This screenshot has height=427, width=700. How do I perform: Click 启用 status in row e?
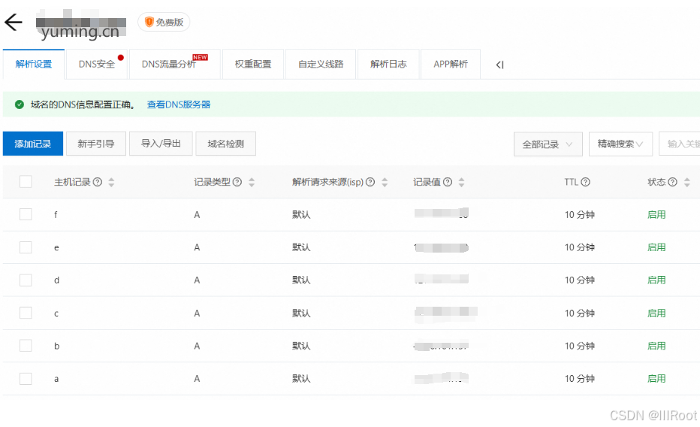(x=656, y=247)
